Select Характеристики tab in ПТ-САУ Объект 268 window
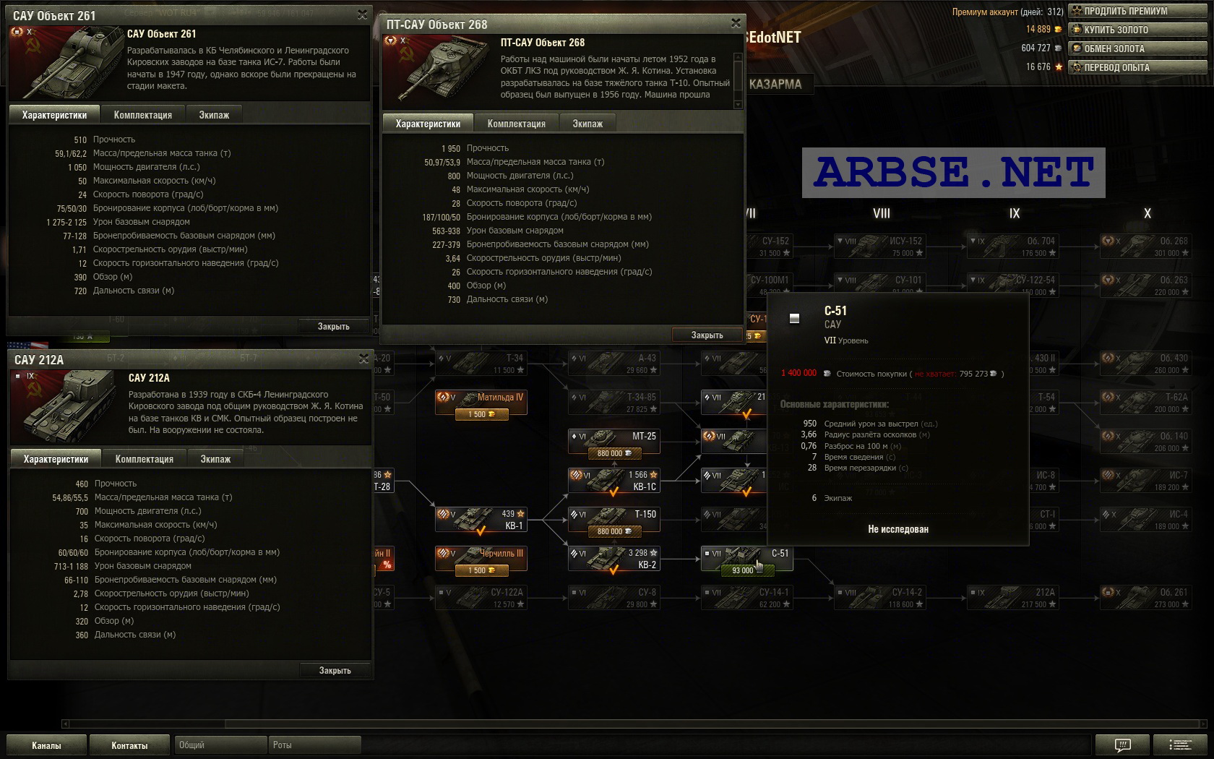This screenshot has height=759, width=1214. pos(428,124)
